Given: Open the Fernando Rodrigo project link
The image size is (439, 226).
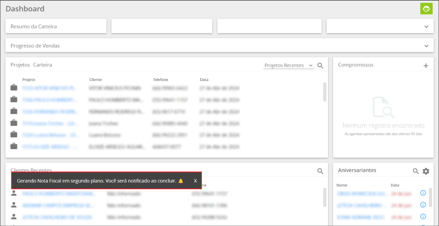Looking at the screenshot, I should point(50,111).
